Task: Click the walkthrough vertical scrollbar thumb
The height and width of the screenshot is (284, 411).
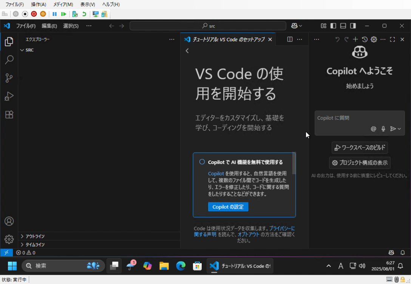Action: click(294, 163)
